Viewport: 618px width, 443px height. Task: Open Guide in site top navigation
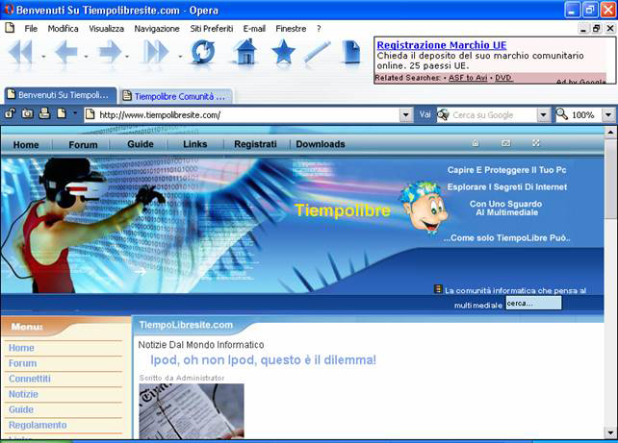pos(141,144)
